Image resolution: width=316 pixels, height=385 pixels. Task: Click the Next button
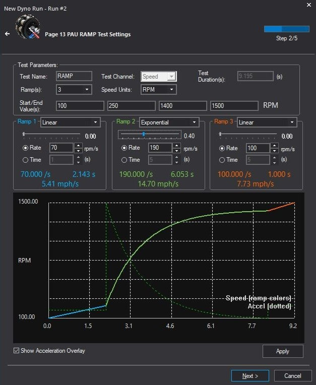tap(250, 376)
